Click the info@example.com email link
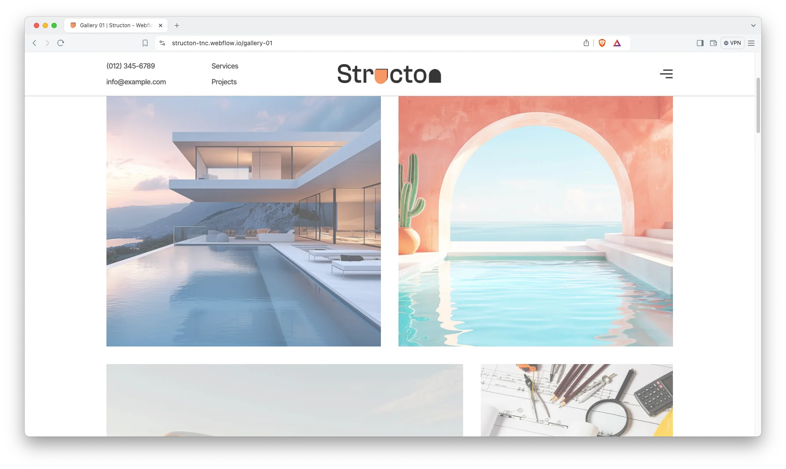This screenshot has height=469, width=786. (136, 82)
